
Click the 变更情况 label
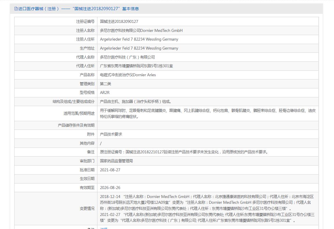pos(87,208)
